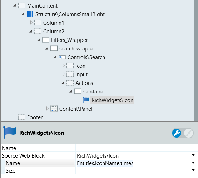Switch to properties view with wrench toggle
This screenshot has width=198, height=178.
(x=177, y=133)
